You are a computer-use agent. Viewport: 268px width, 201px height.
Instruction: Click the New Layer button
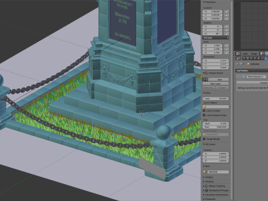tap(216, 84)
